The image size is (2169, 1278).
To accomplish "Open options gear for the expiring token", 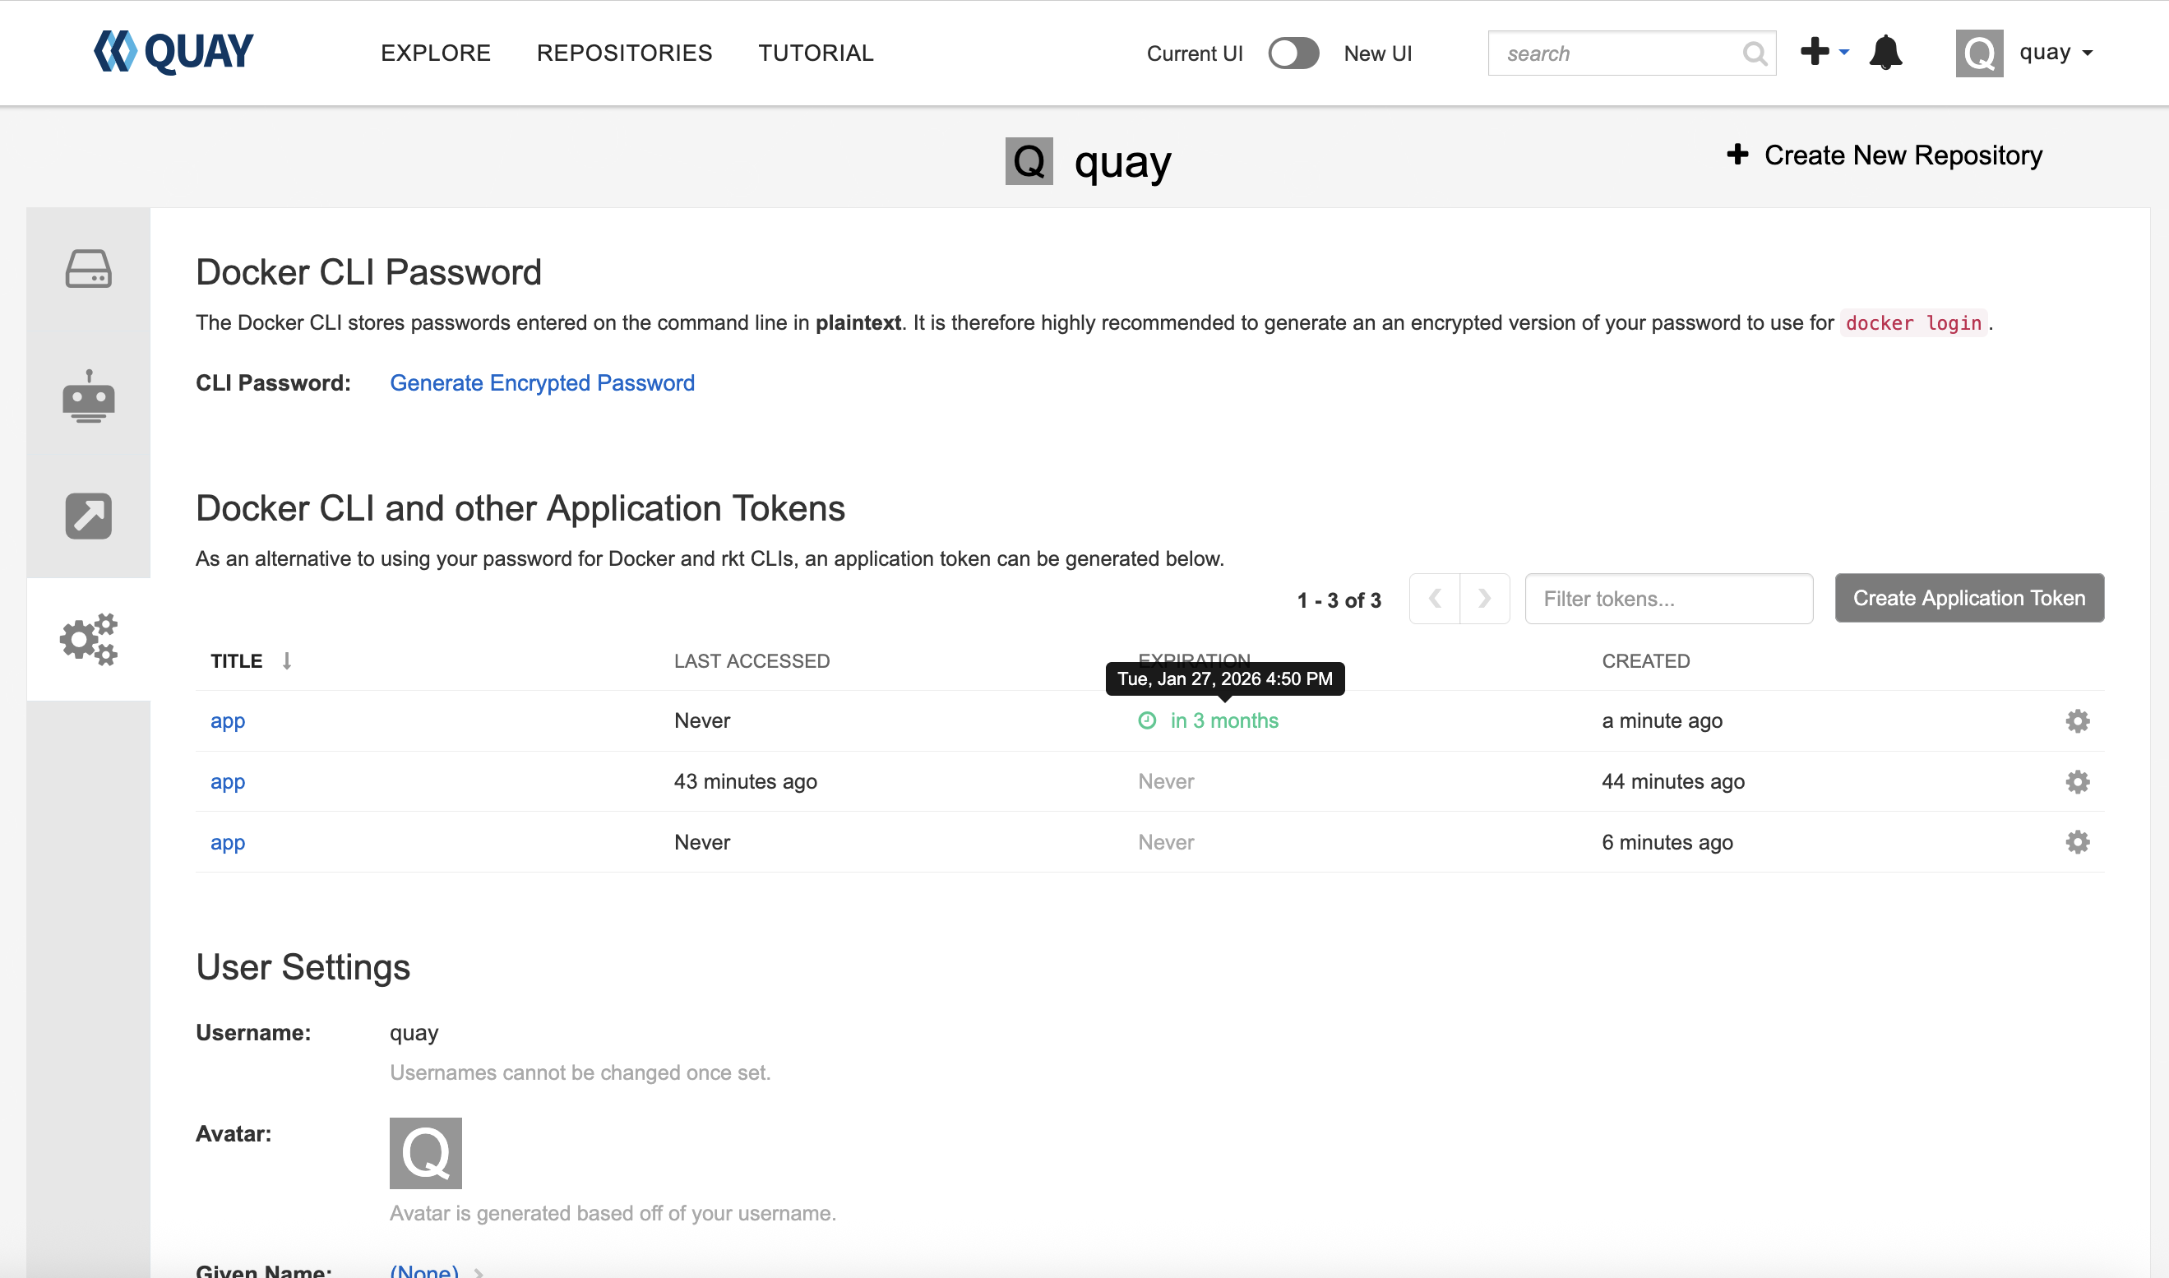I will click(2077, 720).
